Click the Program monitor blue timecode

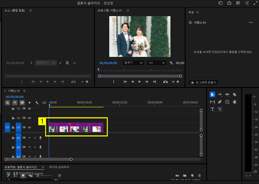pos(108,63)
